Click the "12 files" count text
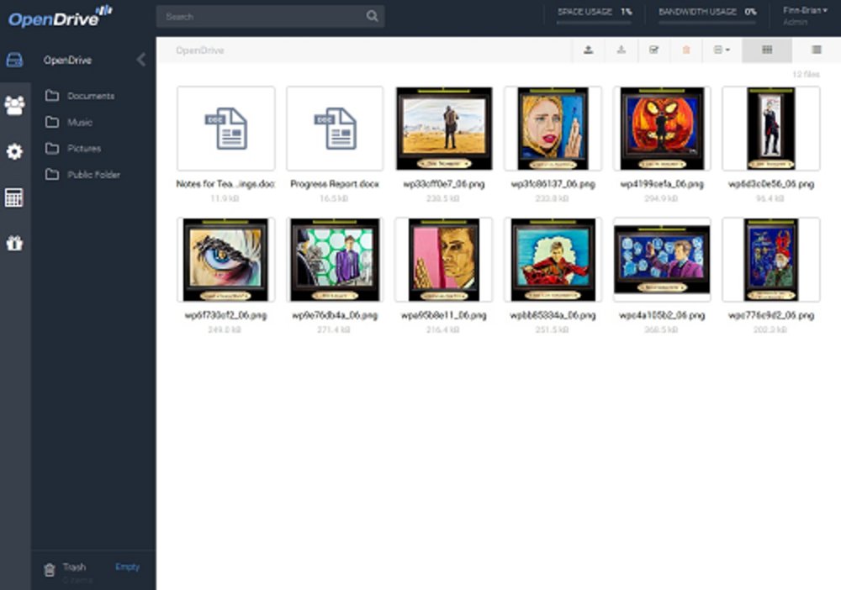 (x=806, y=74)
